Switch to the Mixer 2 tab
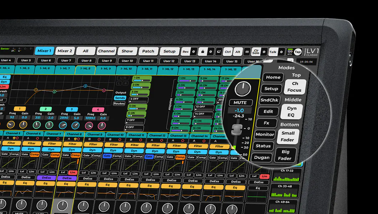 coord(65,51)
